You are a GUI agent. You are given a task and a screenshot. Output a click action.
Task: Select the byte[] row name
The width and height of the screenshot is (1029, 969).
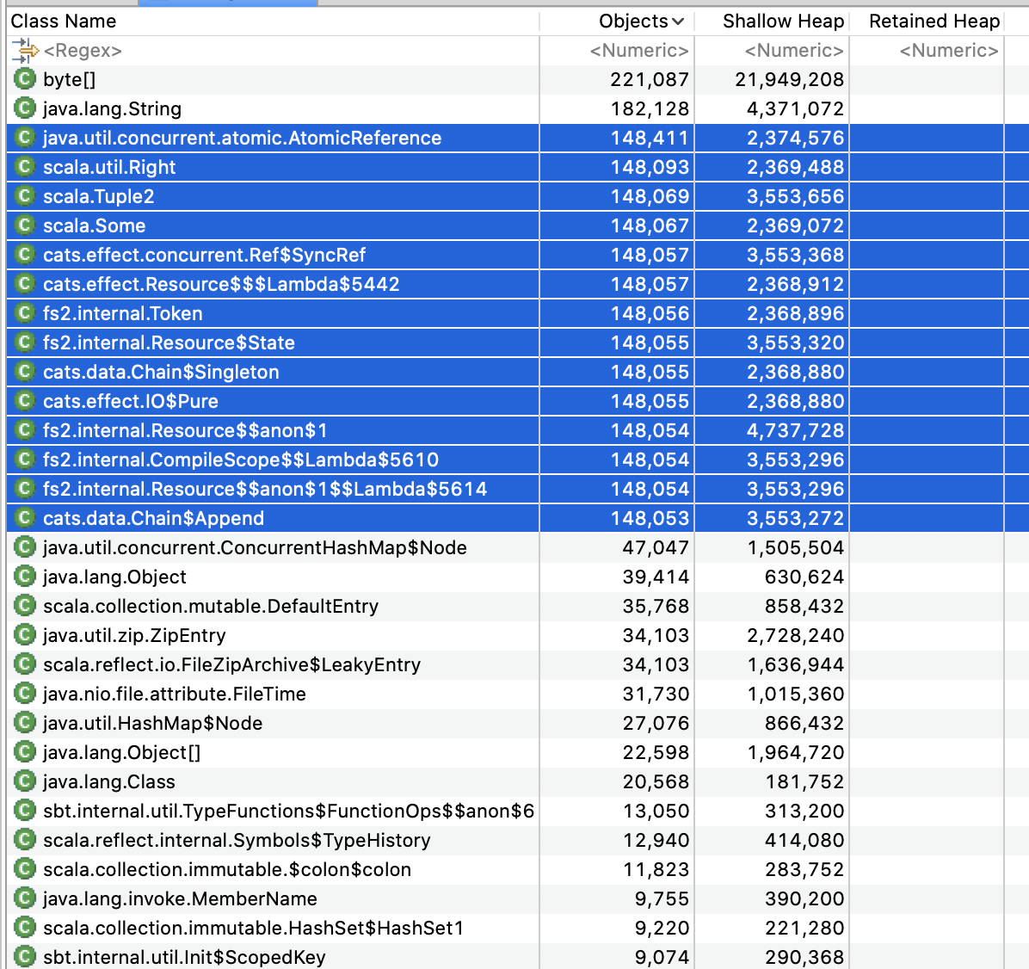point(70,79)
